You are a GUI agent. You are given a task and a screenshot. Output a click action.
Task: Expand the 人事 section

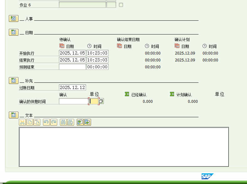click(13, 19)
